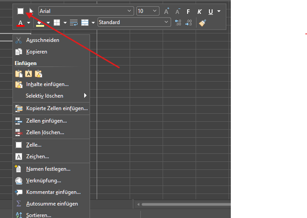Viewport: 307px width, 218px height.
Task: Choose Sortieren... from the menu
Action: tap(51, 215)
